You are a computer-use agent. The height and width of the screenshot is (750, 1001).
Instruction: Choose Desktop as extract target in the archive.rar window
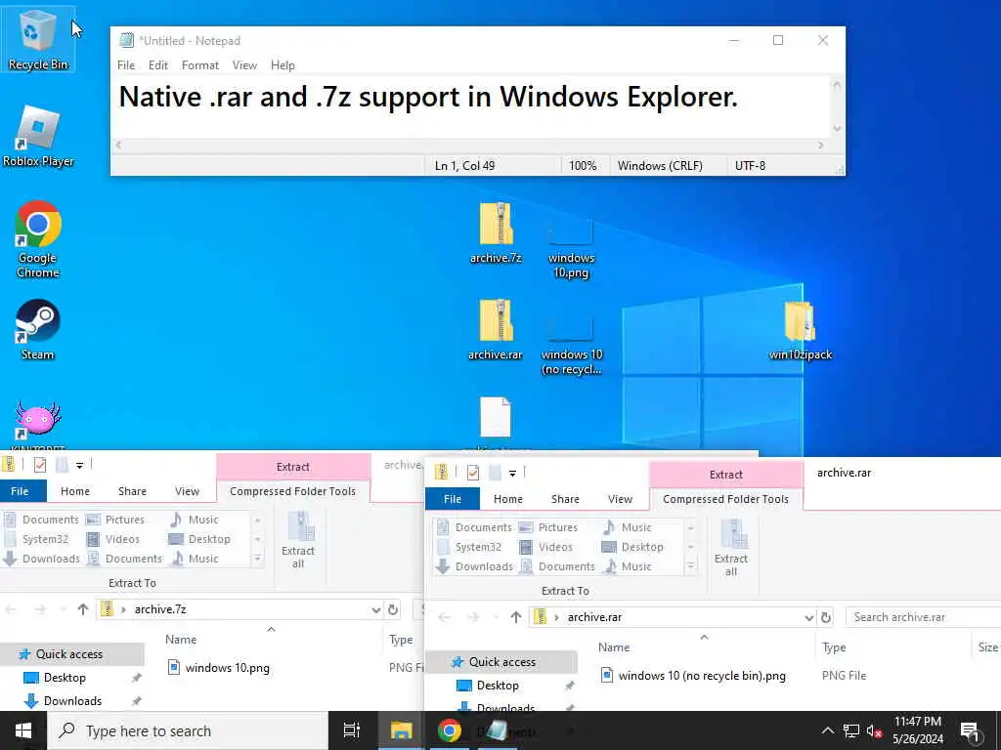[x=632, y=547]
